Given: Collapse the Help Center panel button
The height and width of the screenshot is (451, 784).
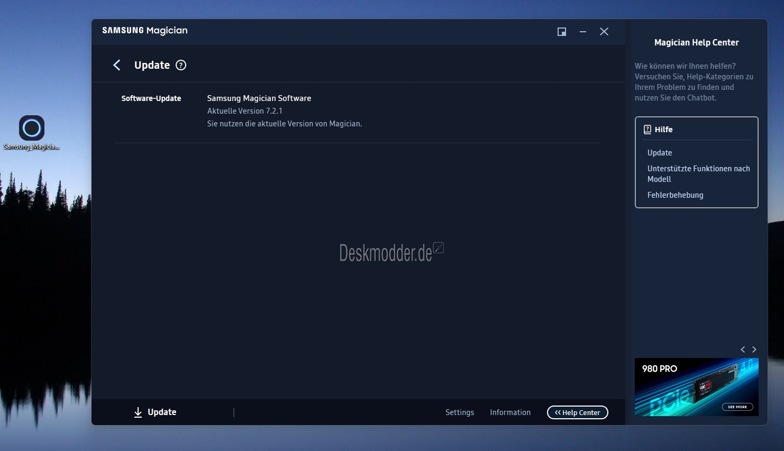Looking at the screenshot, I should coord(578,412).
